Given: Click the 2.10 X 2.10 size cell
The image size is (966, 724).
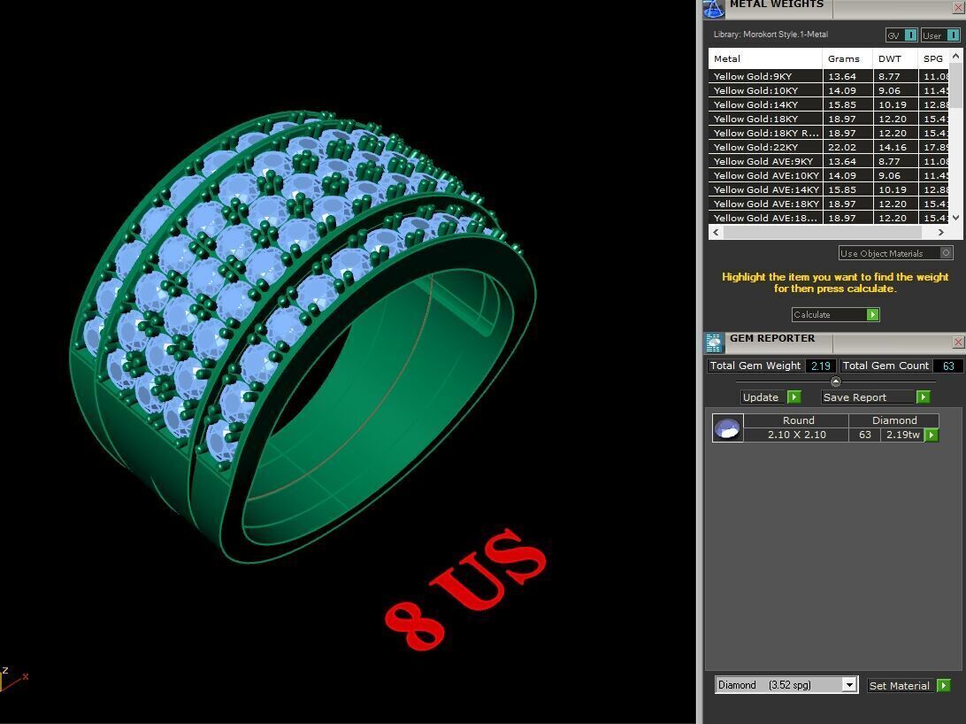Looking at the screenshot, I should coord(796,435).
